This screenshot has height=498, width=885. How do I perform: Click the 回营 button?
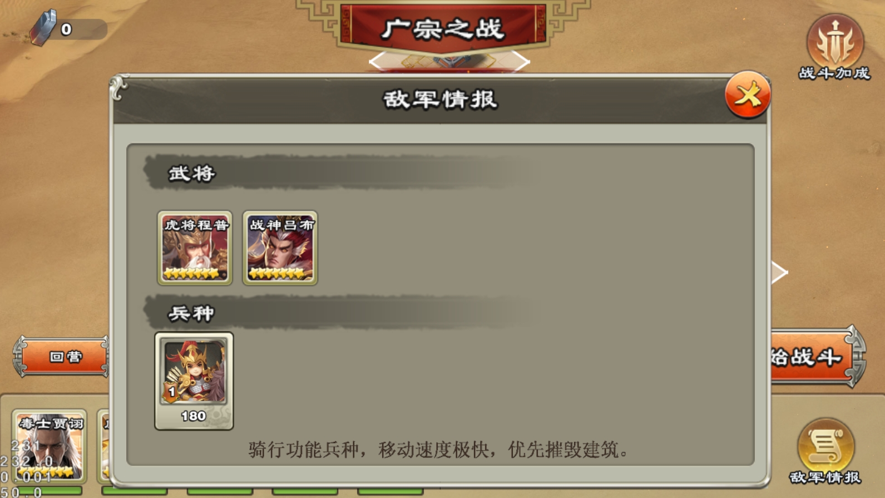coord(62,357)
